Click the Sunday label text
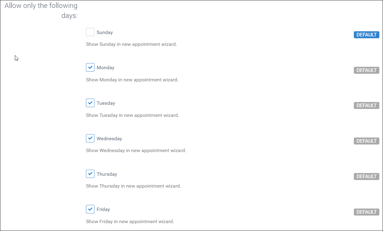The width and height of the screenshot is (383, 231). tap(104, 32)
